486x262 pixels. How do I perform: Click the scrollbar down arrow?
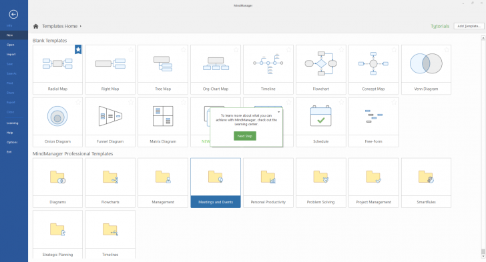click(x=483, y=257)
